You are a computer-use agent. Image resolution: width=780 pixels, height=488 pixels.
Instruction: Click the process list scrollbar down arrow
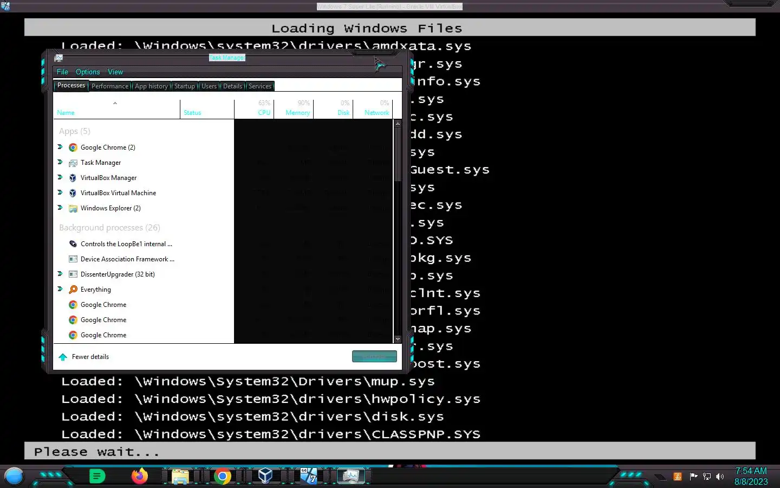pos(398,339)
